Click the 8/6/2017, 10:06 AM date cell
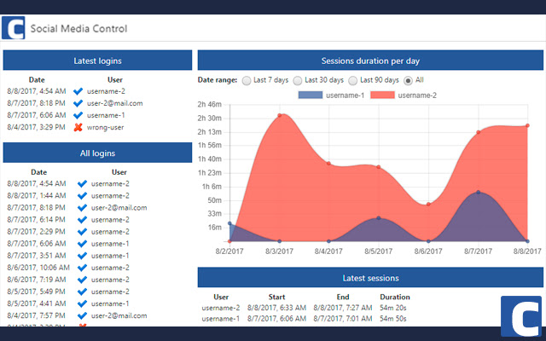Viewport: 546px width, 341px height. pyautogui.click(x=38, y=268)
